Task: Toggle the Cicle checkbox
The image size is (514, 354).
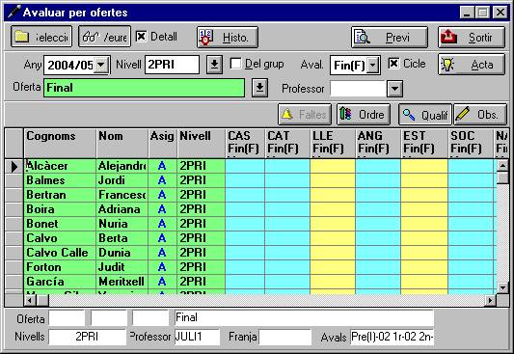Action: [x=393, y=63]
